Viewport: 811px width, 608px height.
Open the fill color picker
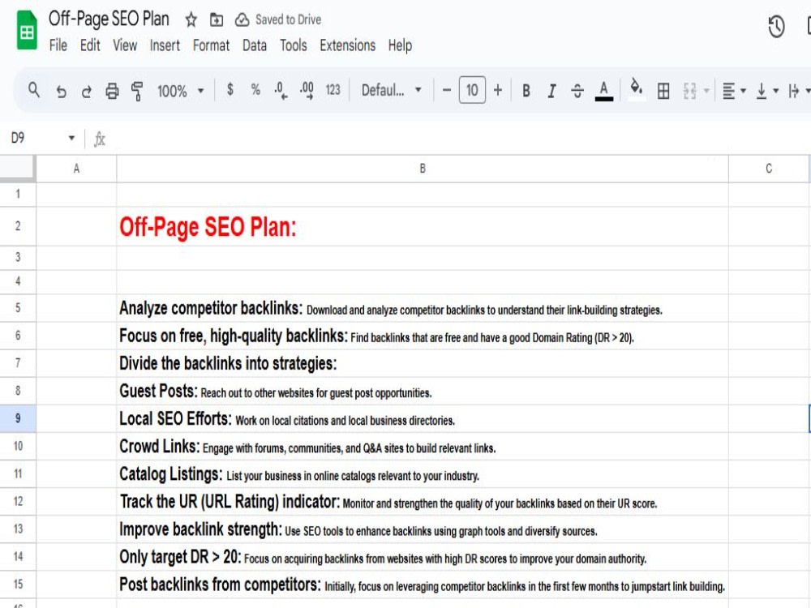coord(636,89)
